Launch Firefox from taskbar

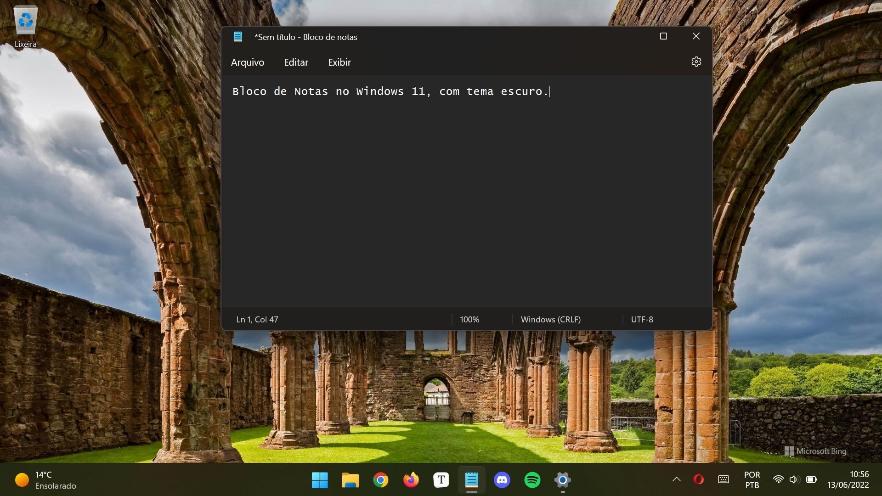click(411, 480)
